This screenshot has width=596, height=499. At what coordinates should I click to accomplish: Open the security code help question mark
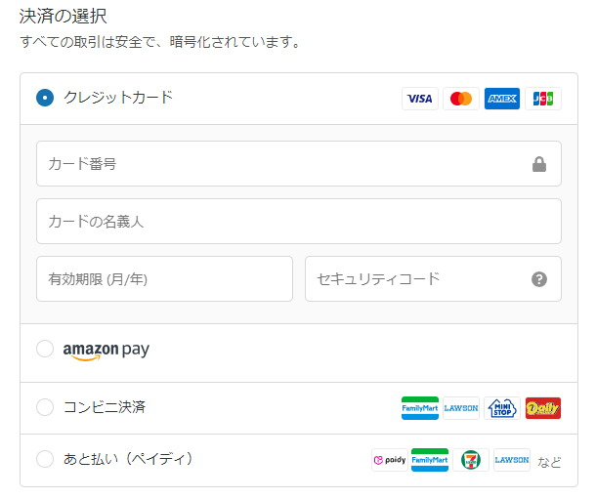pos(539,279)
